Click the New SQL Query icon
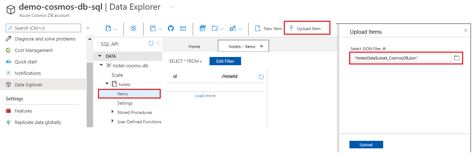Viewport: 475px width, 153px height. coord(203,29)
